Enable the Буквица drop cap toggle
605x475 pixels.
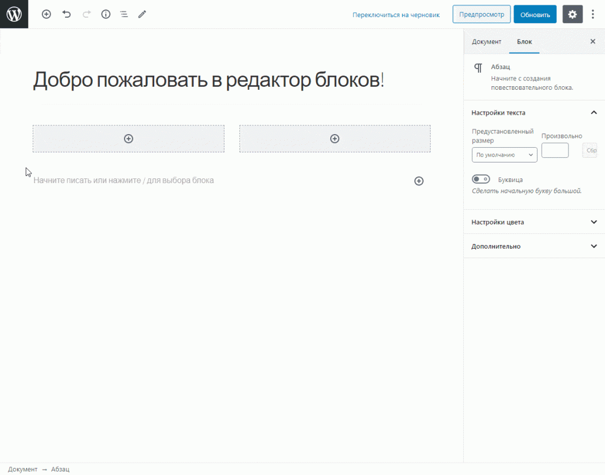[481, 179]
